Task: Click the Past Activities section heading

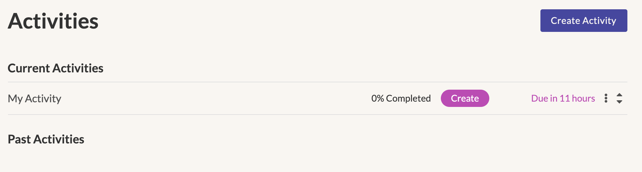Action: coord(46,139)
